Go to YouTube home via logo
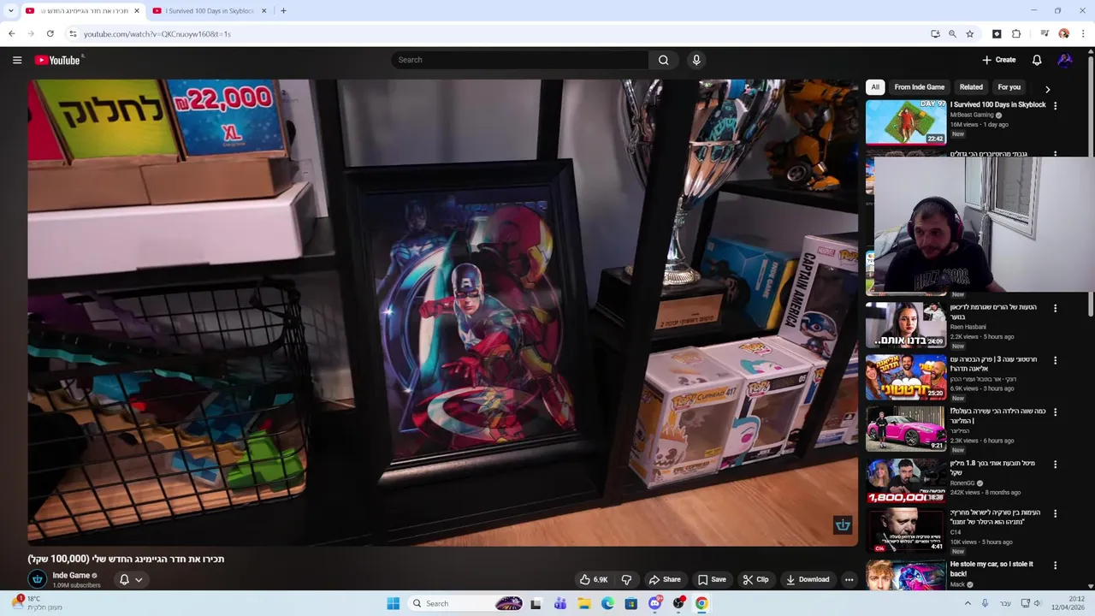The width and height of the screenshot is (1095, 616). [x=57, y=60]
